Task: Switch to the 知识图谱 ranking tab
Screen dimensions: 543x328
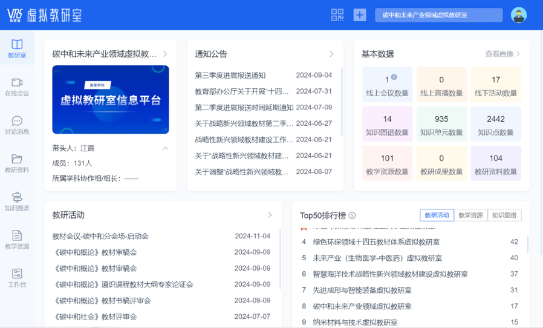Action: click(x=504, y=215)
